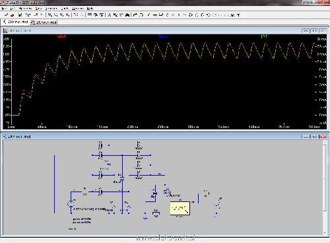The height and width of the screenshot is (243, 330).
Task: Click the Zoom Full Extents icon
Action: pyautogui.click(x=67, y=15)
